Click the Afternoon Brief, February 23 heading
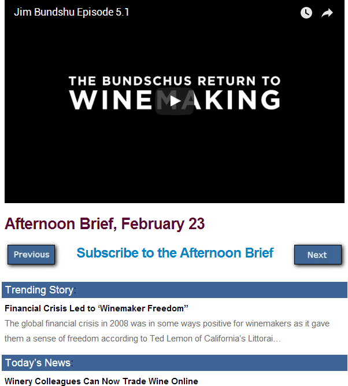 pos(105,224)
